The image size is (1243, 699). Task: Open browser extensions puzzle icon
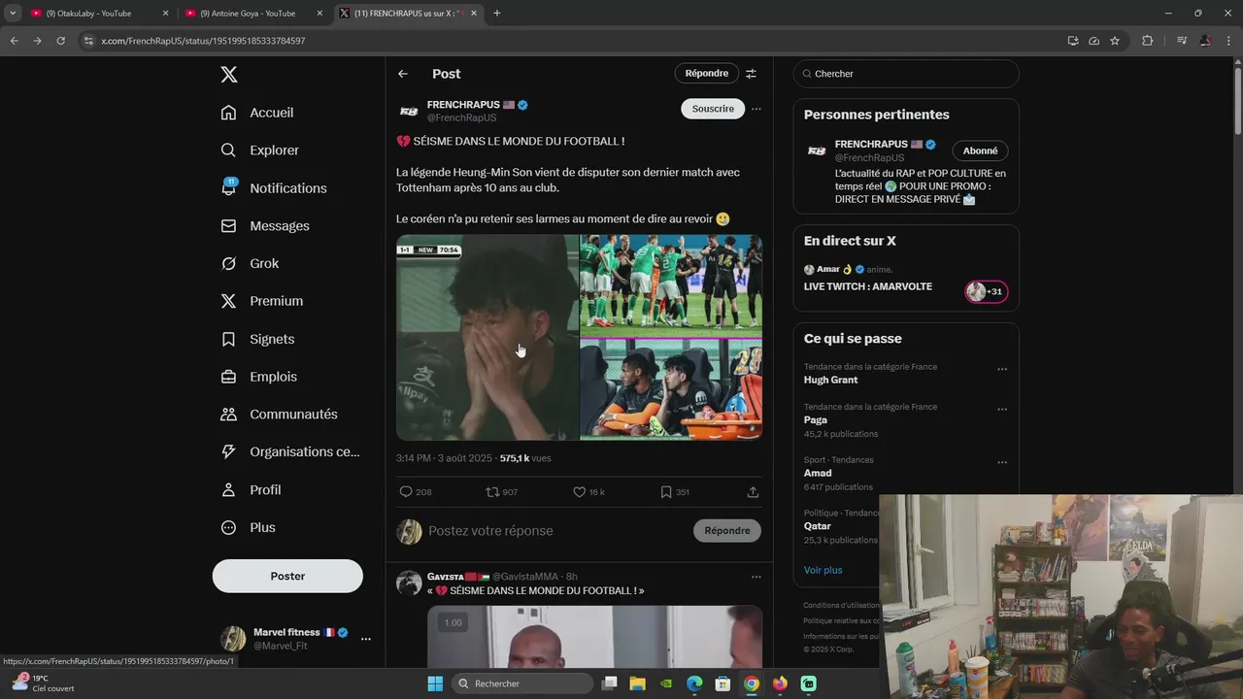[1147, 41]
